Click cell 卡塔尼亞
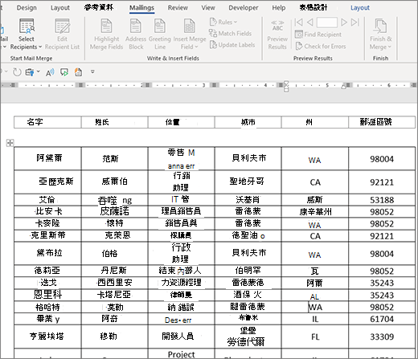Screen dimensions: 418x359 point(114,295)
